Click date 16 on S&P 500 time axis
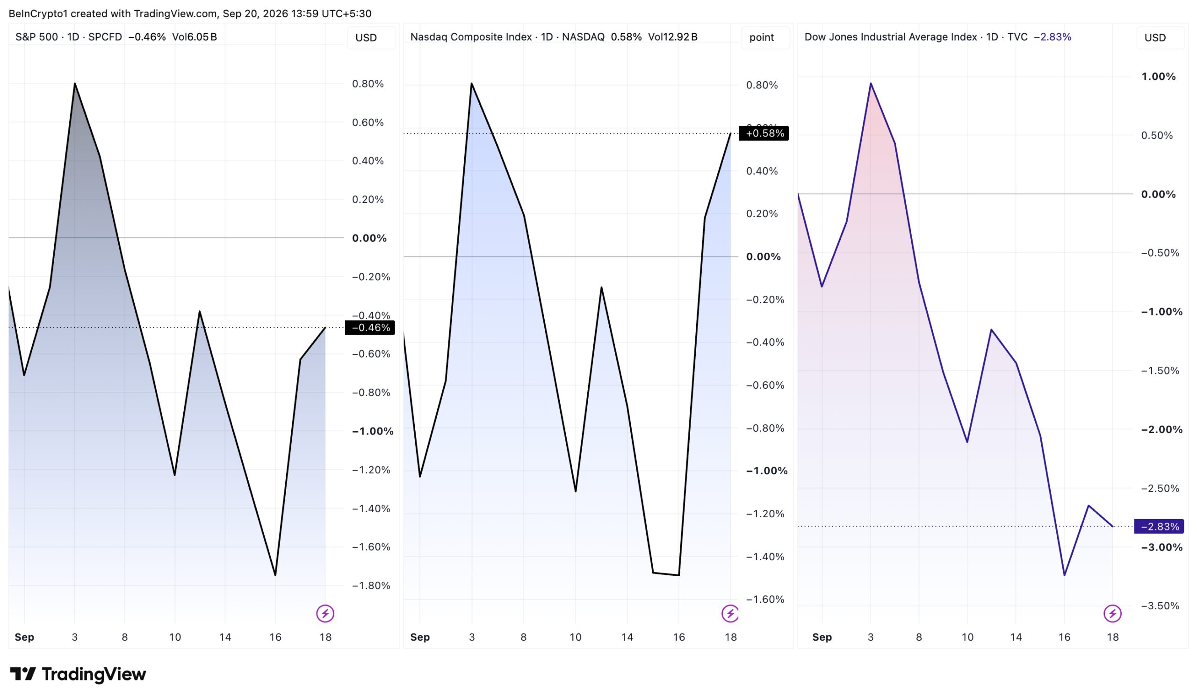The height and width of the screenshot is (700, 1197). (x=275, y=637)
